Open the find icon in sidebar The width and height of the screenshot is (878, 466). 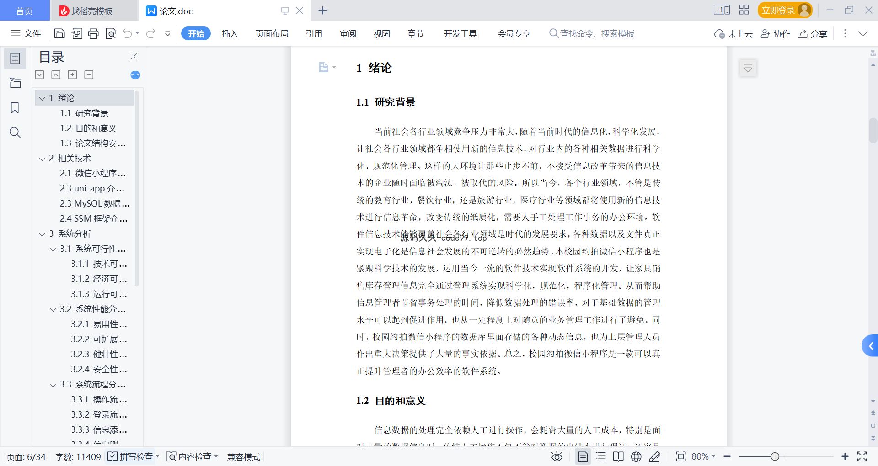15,132
